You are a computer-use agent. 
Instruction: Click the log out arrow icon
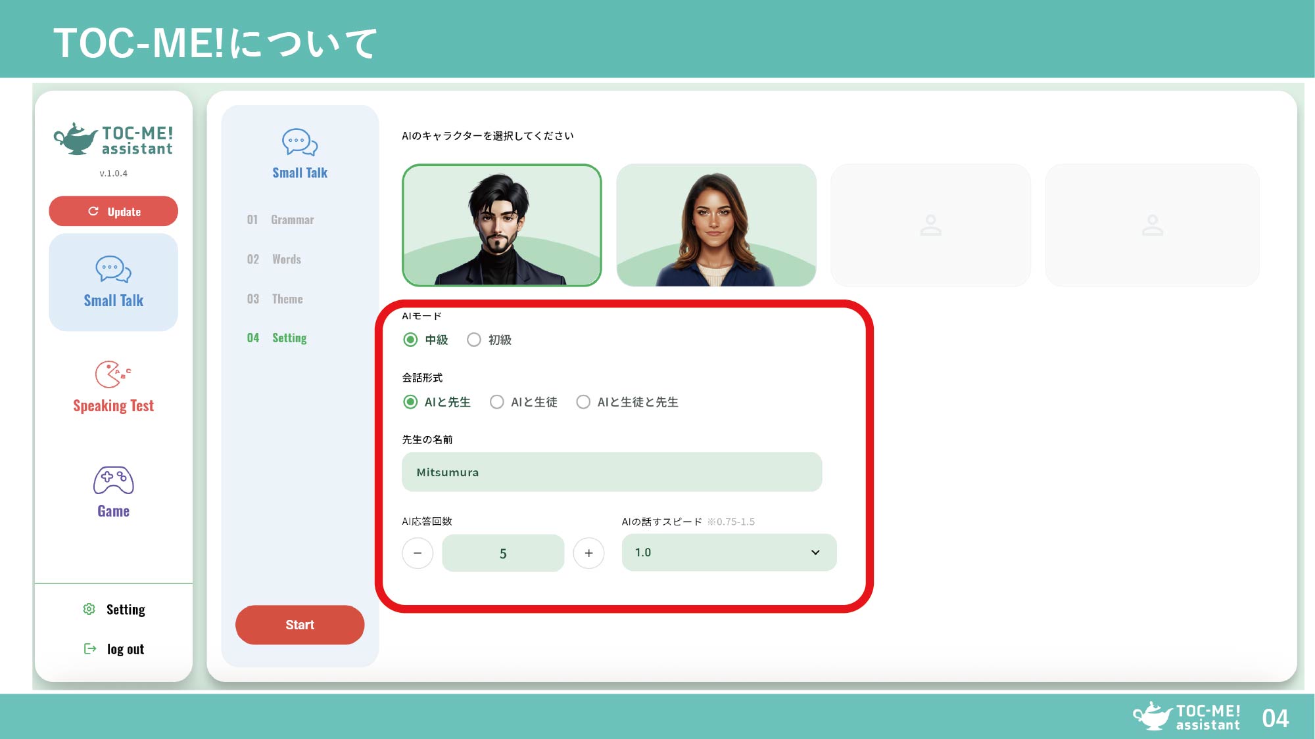click(90, 648)
